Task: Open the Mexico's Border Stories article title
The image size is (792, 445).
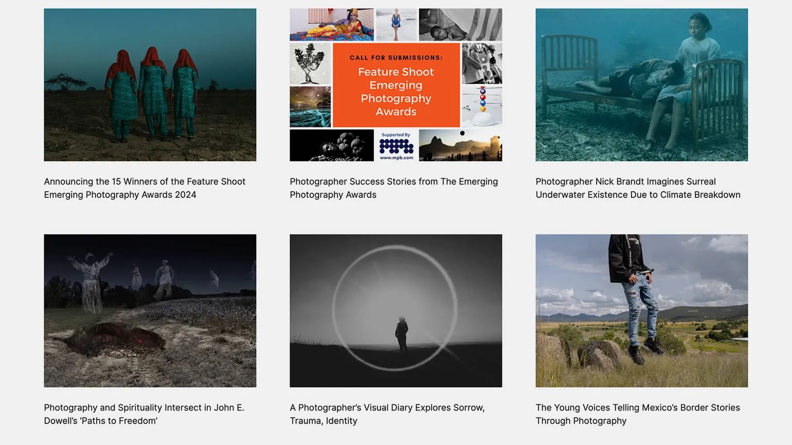Action: (637, 414)
